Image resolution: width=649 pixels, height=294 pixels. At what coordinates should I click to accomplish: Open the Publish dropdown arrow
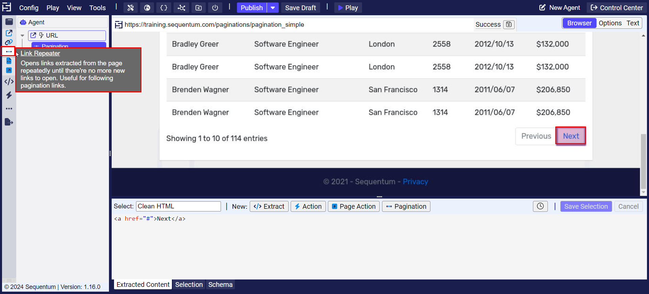tap(273, 8)
